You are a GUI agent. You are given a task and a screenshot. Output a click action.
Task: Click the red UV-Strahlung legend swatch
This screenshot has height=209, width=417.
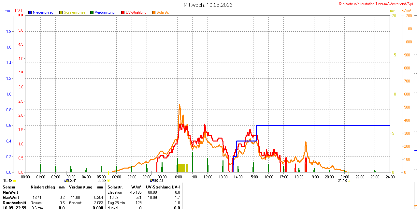click(x=123, y=12)
